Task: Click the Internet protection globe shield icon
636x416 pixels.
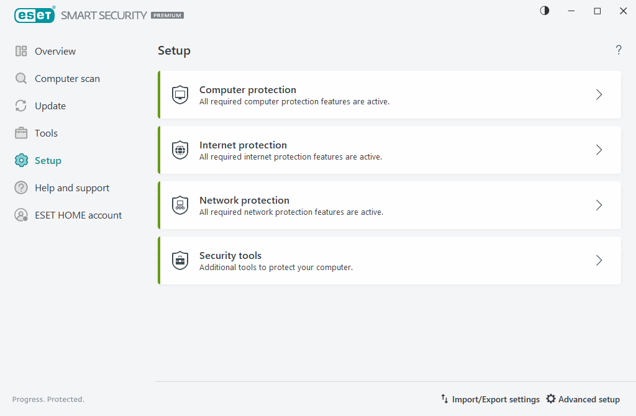Action: [180, 150]
